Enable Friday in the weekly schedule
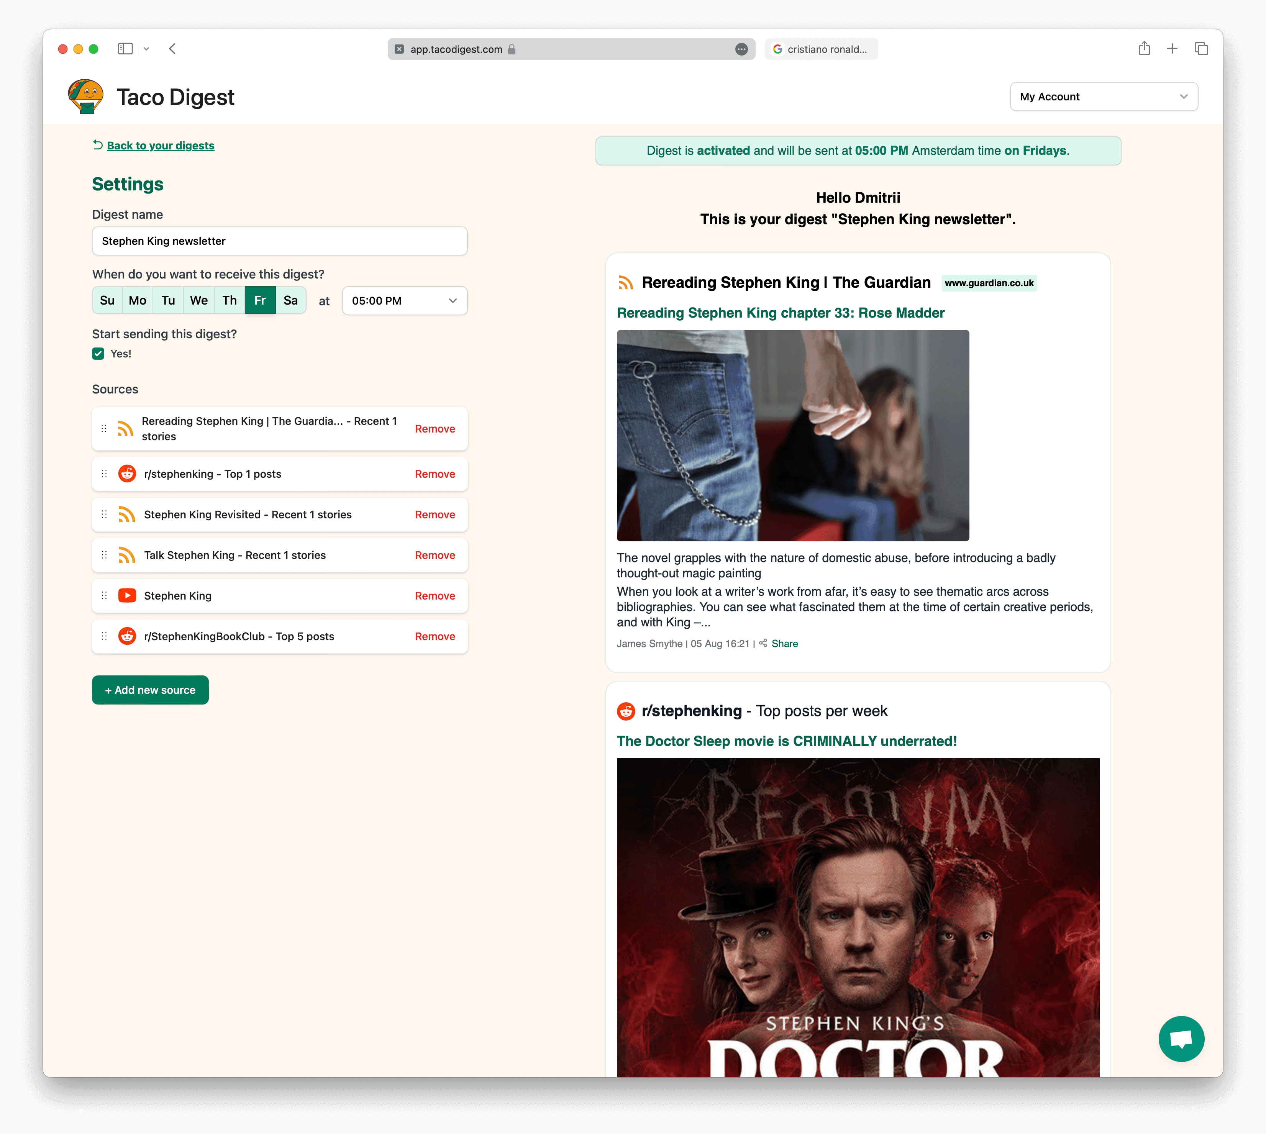1266x1134 pixels. point(259,300)
